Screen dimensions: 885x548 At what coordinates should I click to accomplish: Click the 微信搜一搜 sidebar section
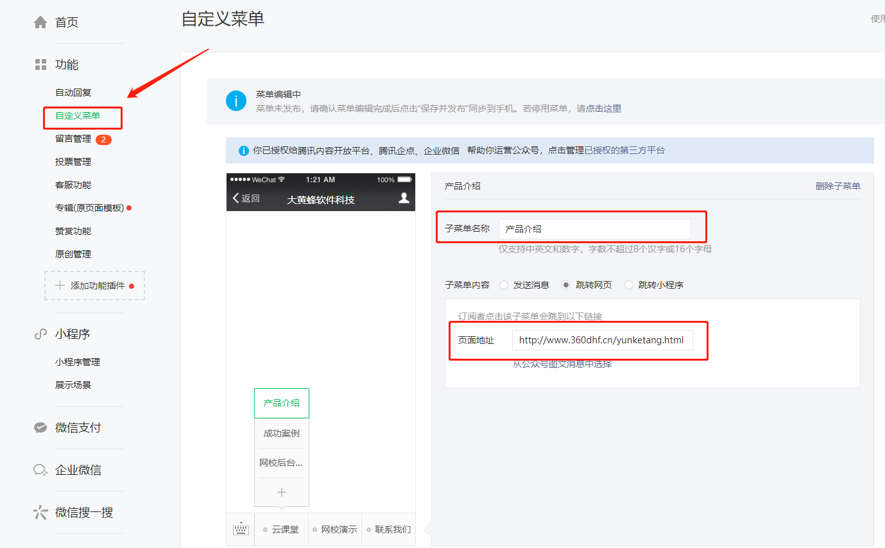pyautogui.click(x=84, y=513)
